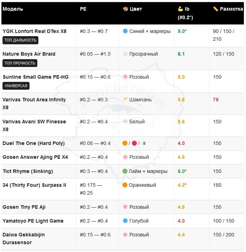This screenshot has width=246, height=252.
Task: Click the ruler icon beside Размотка
Action: tap(216, 9)
